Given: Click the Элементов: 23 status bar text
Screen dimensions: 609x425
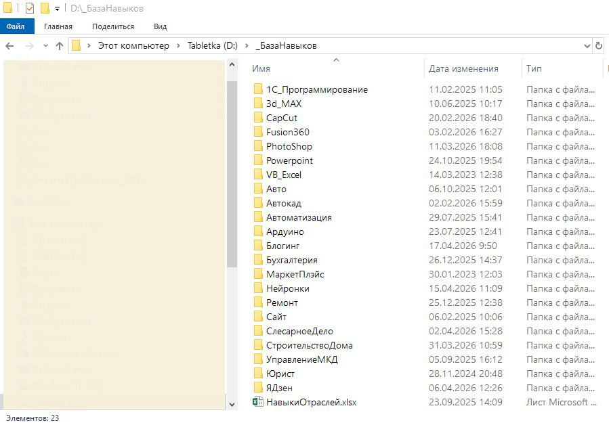Looking at the screenshot, I should [33, 418].
